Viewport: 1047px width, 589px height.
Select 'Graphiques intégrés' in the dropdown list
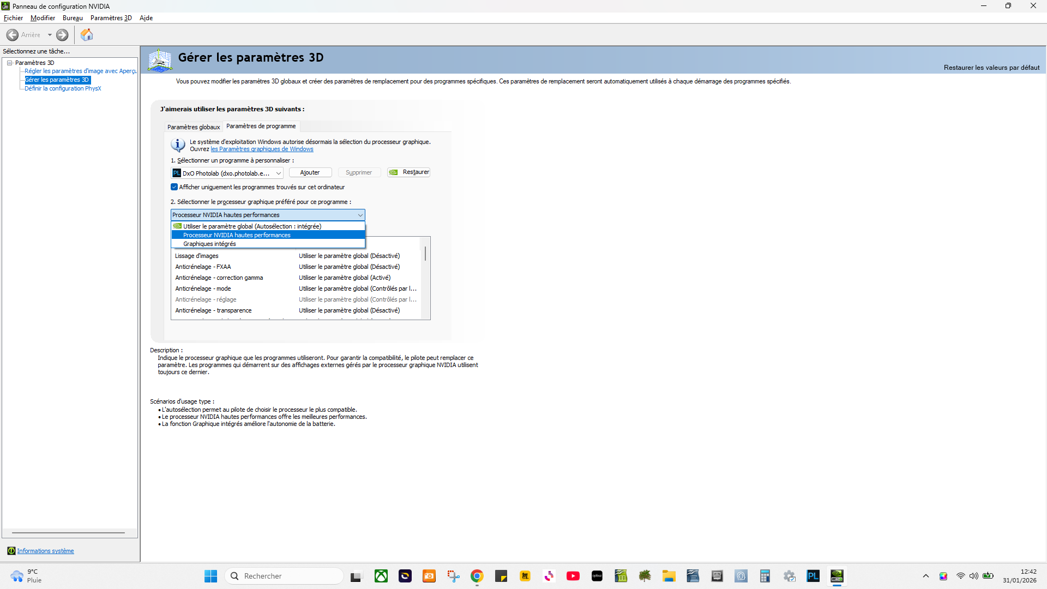(x=209, y=244)
